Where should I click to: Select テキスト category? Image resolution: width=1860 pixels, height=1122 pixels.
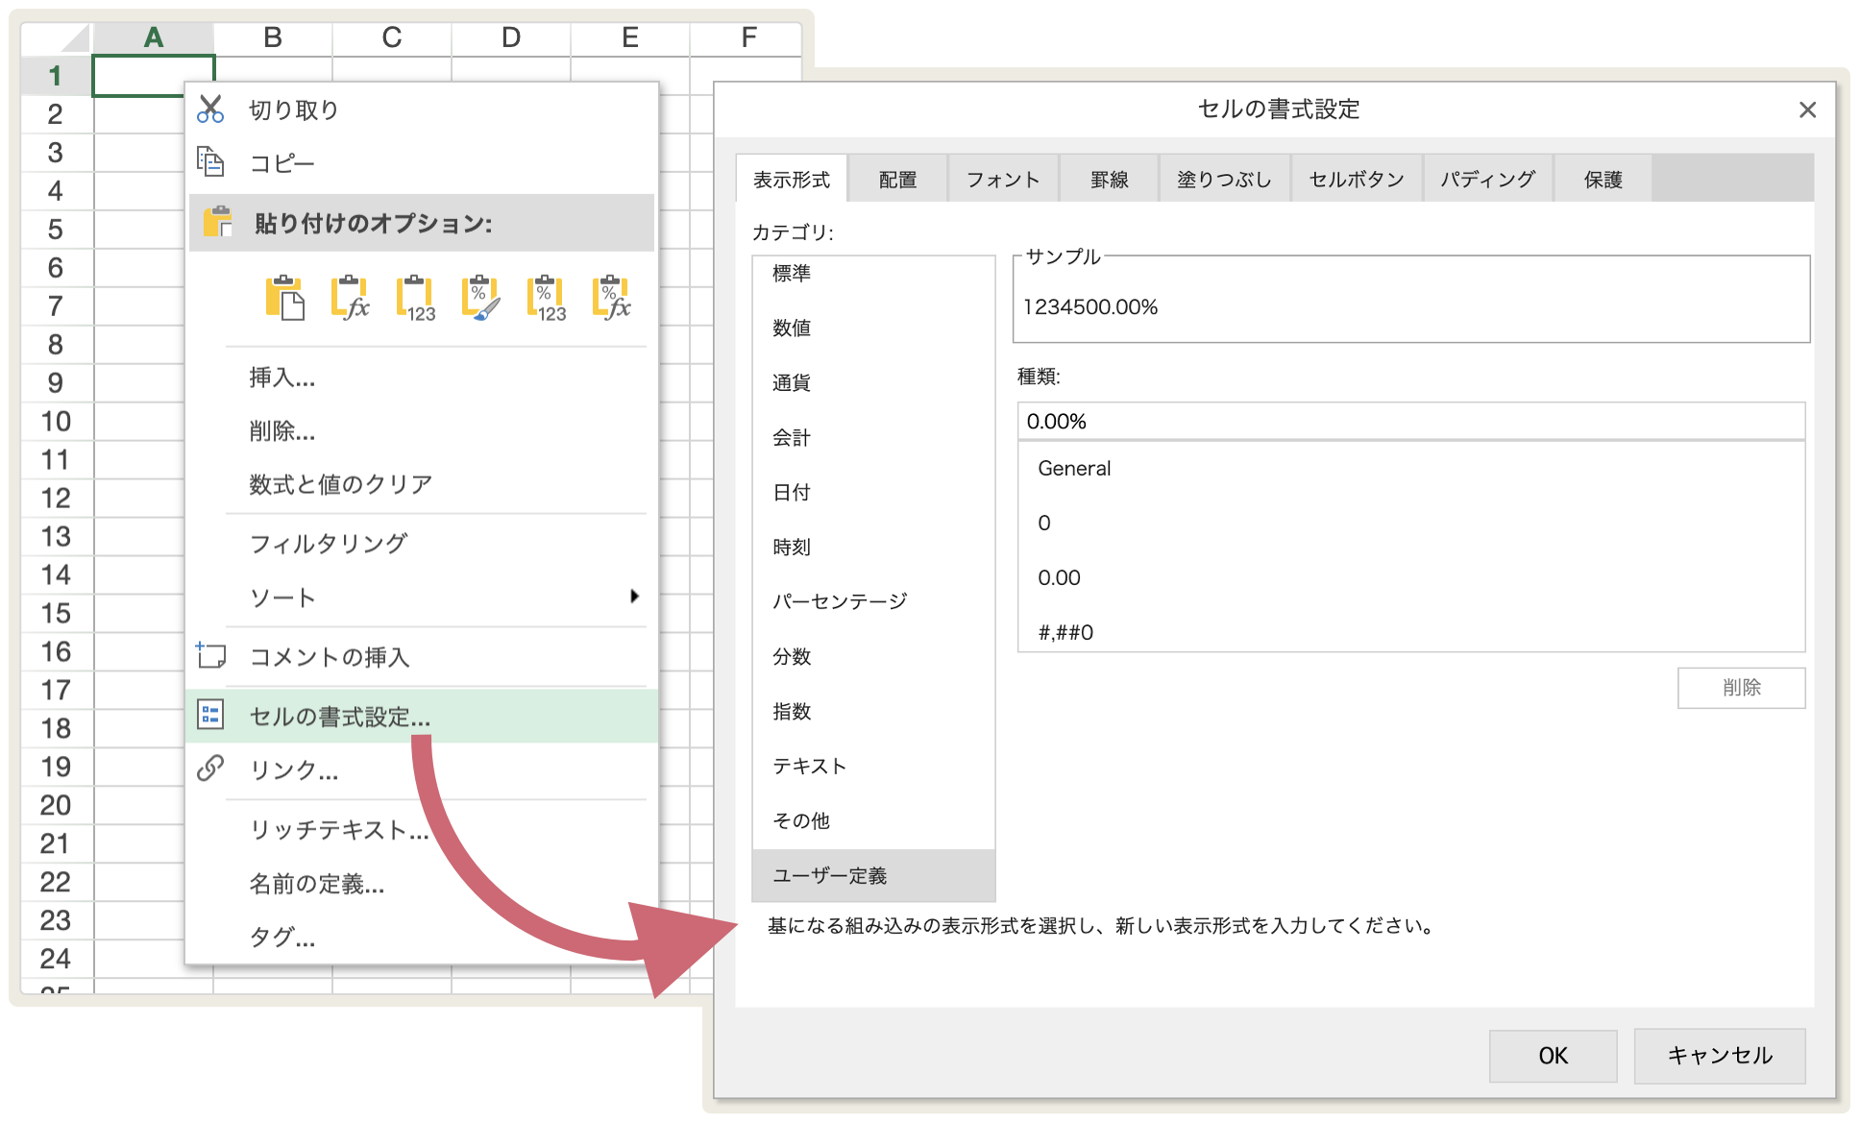pos(873,766)
